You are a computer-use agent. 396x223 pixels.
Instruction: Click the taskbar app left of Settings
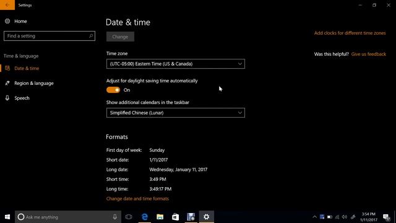(191, 217)
